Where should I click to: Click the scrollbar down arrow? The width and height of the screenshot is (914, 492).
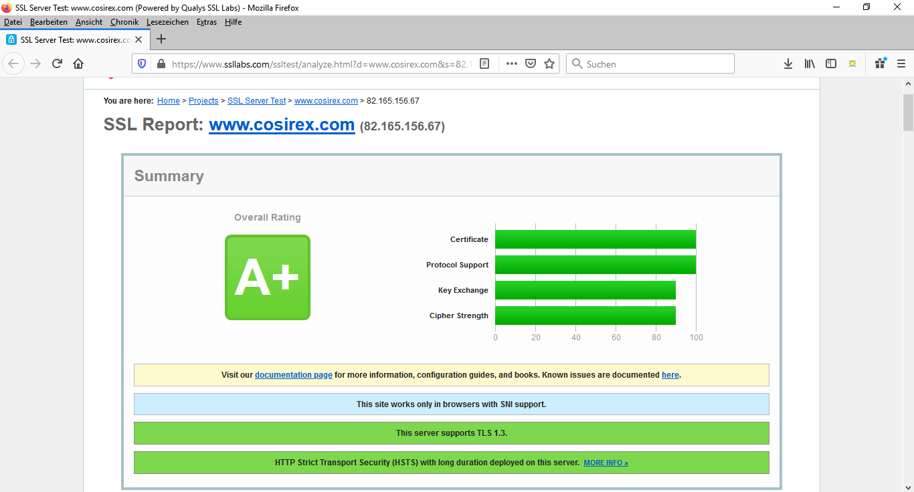(908, 486)
